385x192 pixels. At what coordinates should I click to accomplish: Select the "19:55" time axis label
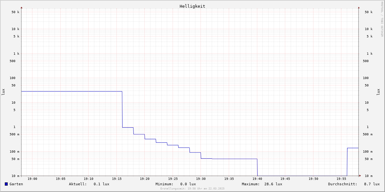pyautogui.click(x=341, y=179)
